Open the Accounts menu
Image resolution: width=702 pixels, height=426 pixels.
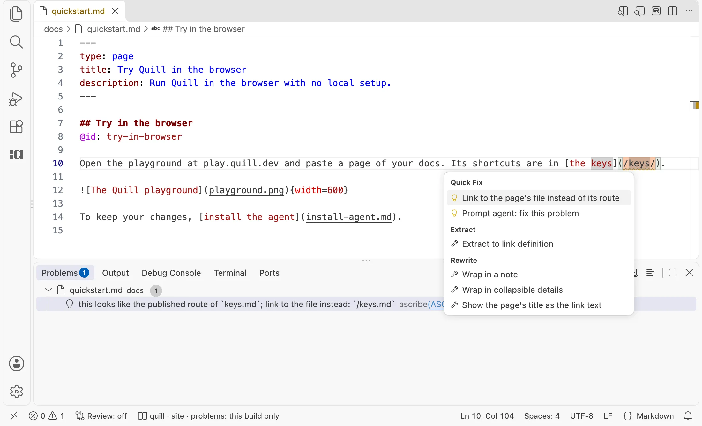pos(16,364)
